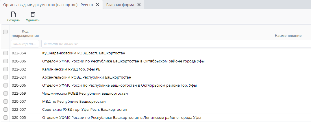The image size is (311, 122).
Task: Focus the Код подразделения filter field
Action: point(25,44)
